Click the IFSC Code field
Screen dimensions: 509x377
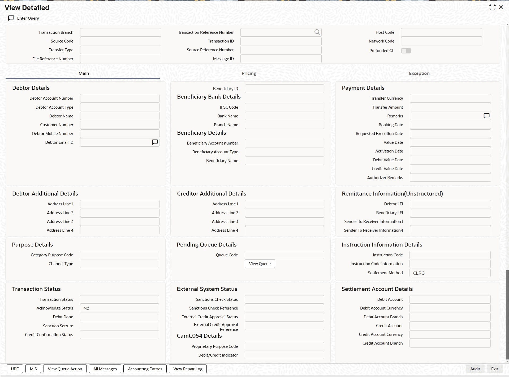tap(284, 107)
